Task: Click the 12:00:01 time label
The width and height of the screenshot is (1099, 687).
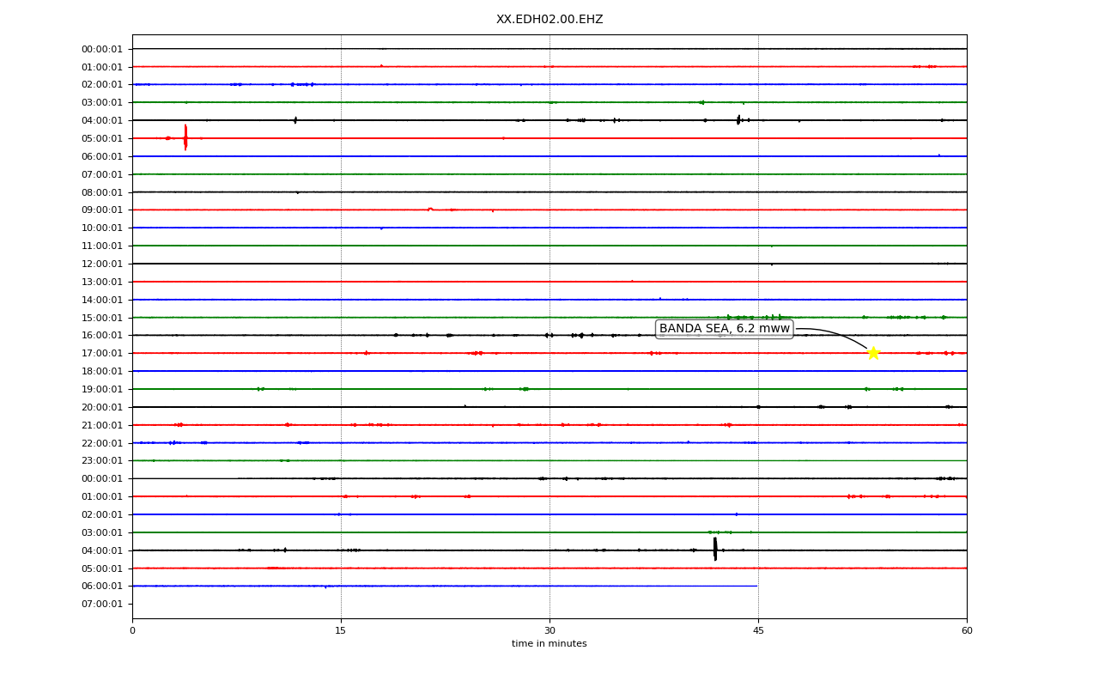Action: click(x=102, y=264)
